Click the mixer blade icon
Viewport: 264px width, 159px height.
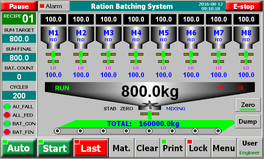[150, 105]
